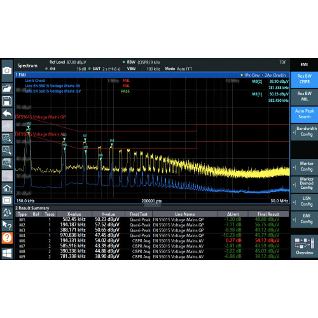Click the EMI menu title softkey
The image size is (318, 318).
coord(304,65)
